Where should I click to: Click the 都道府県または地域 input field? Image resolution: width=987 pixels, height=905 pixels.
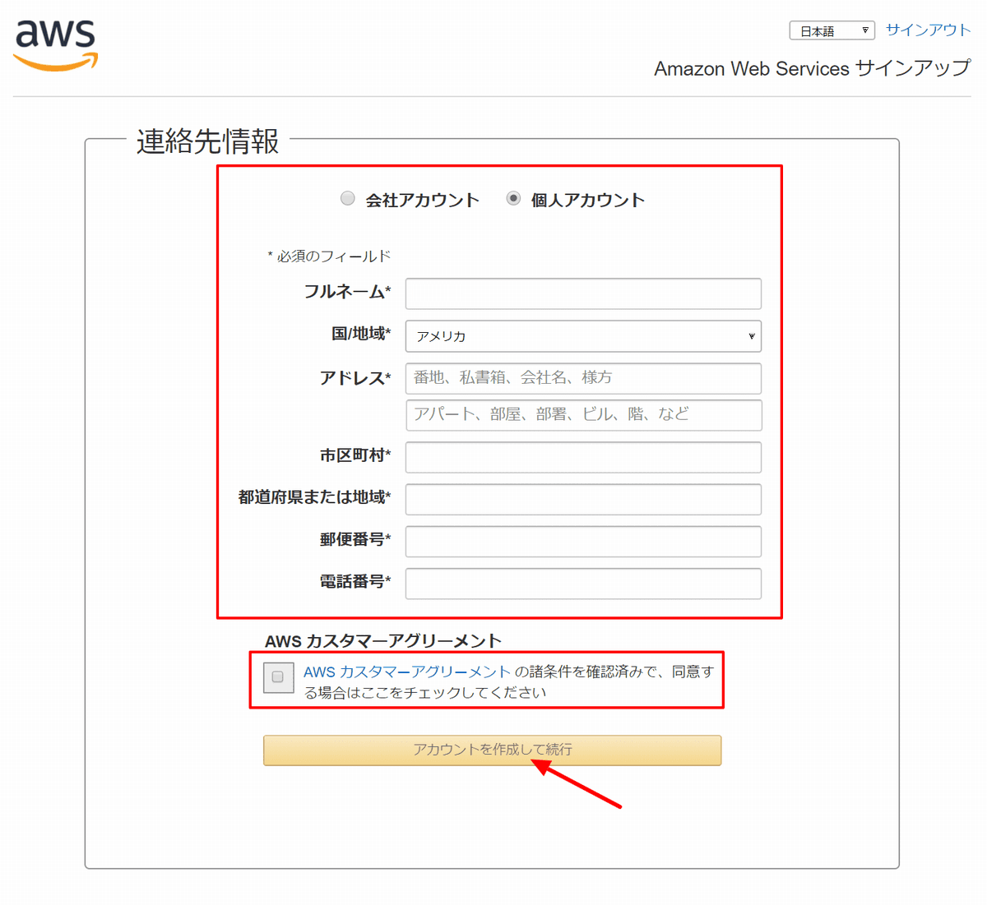(x=582, y=500)
